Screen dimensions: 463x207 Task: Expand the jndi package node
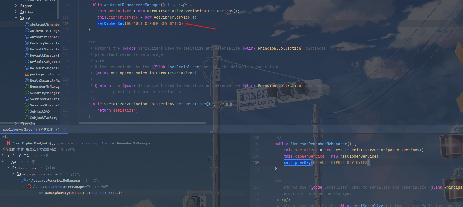pos(16,6)
